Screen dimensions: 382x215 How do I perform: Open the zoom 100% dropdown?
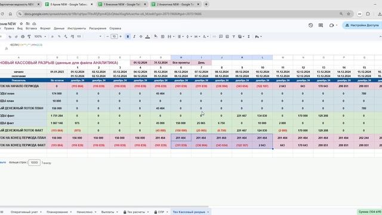tap(40, 36)
